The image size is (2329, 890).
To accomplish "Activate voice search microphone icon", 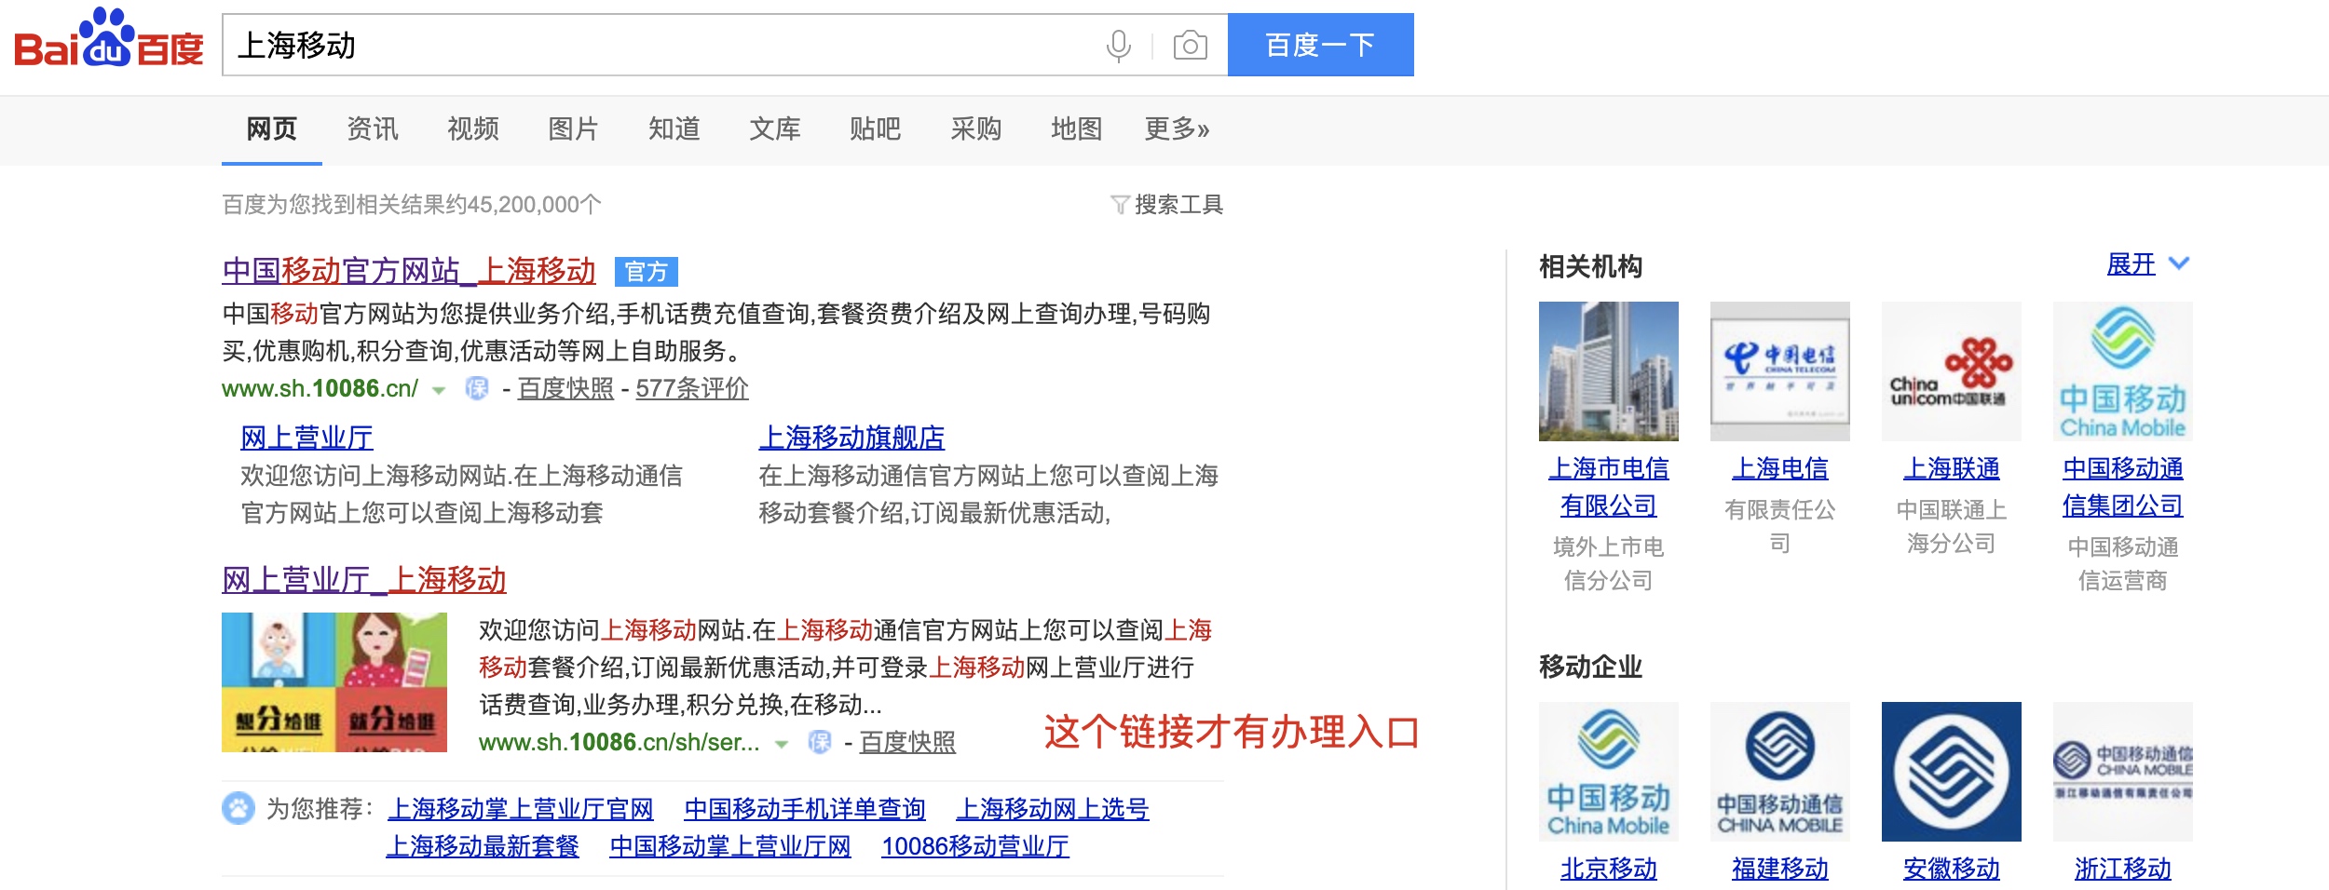I will [x=1118, y=46].
